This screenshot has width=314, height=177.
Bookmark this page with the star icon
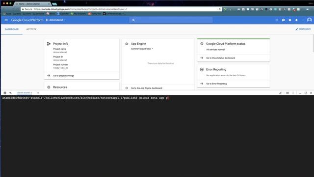[x=219, y=9]
